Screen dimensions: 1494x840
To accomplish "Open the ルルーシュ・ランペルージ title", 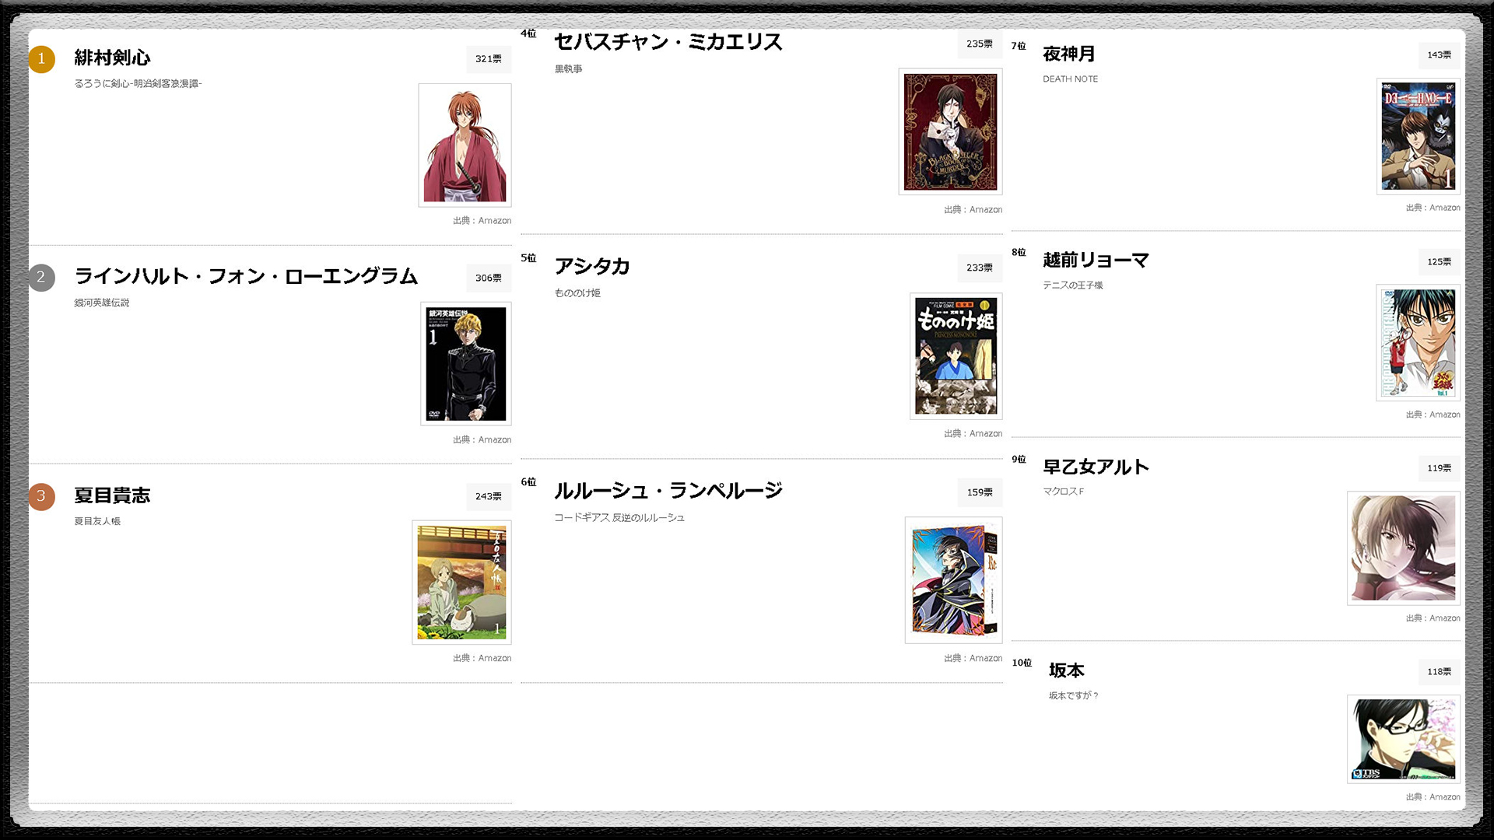I will click(668, 491).
